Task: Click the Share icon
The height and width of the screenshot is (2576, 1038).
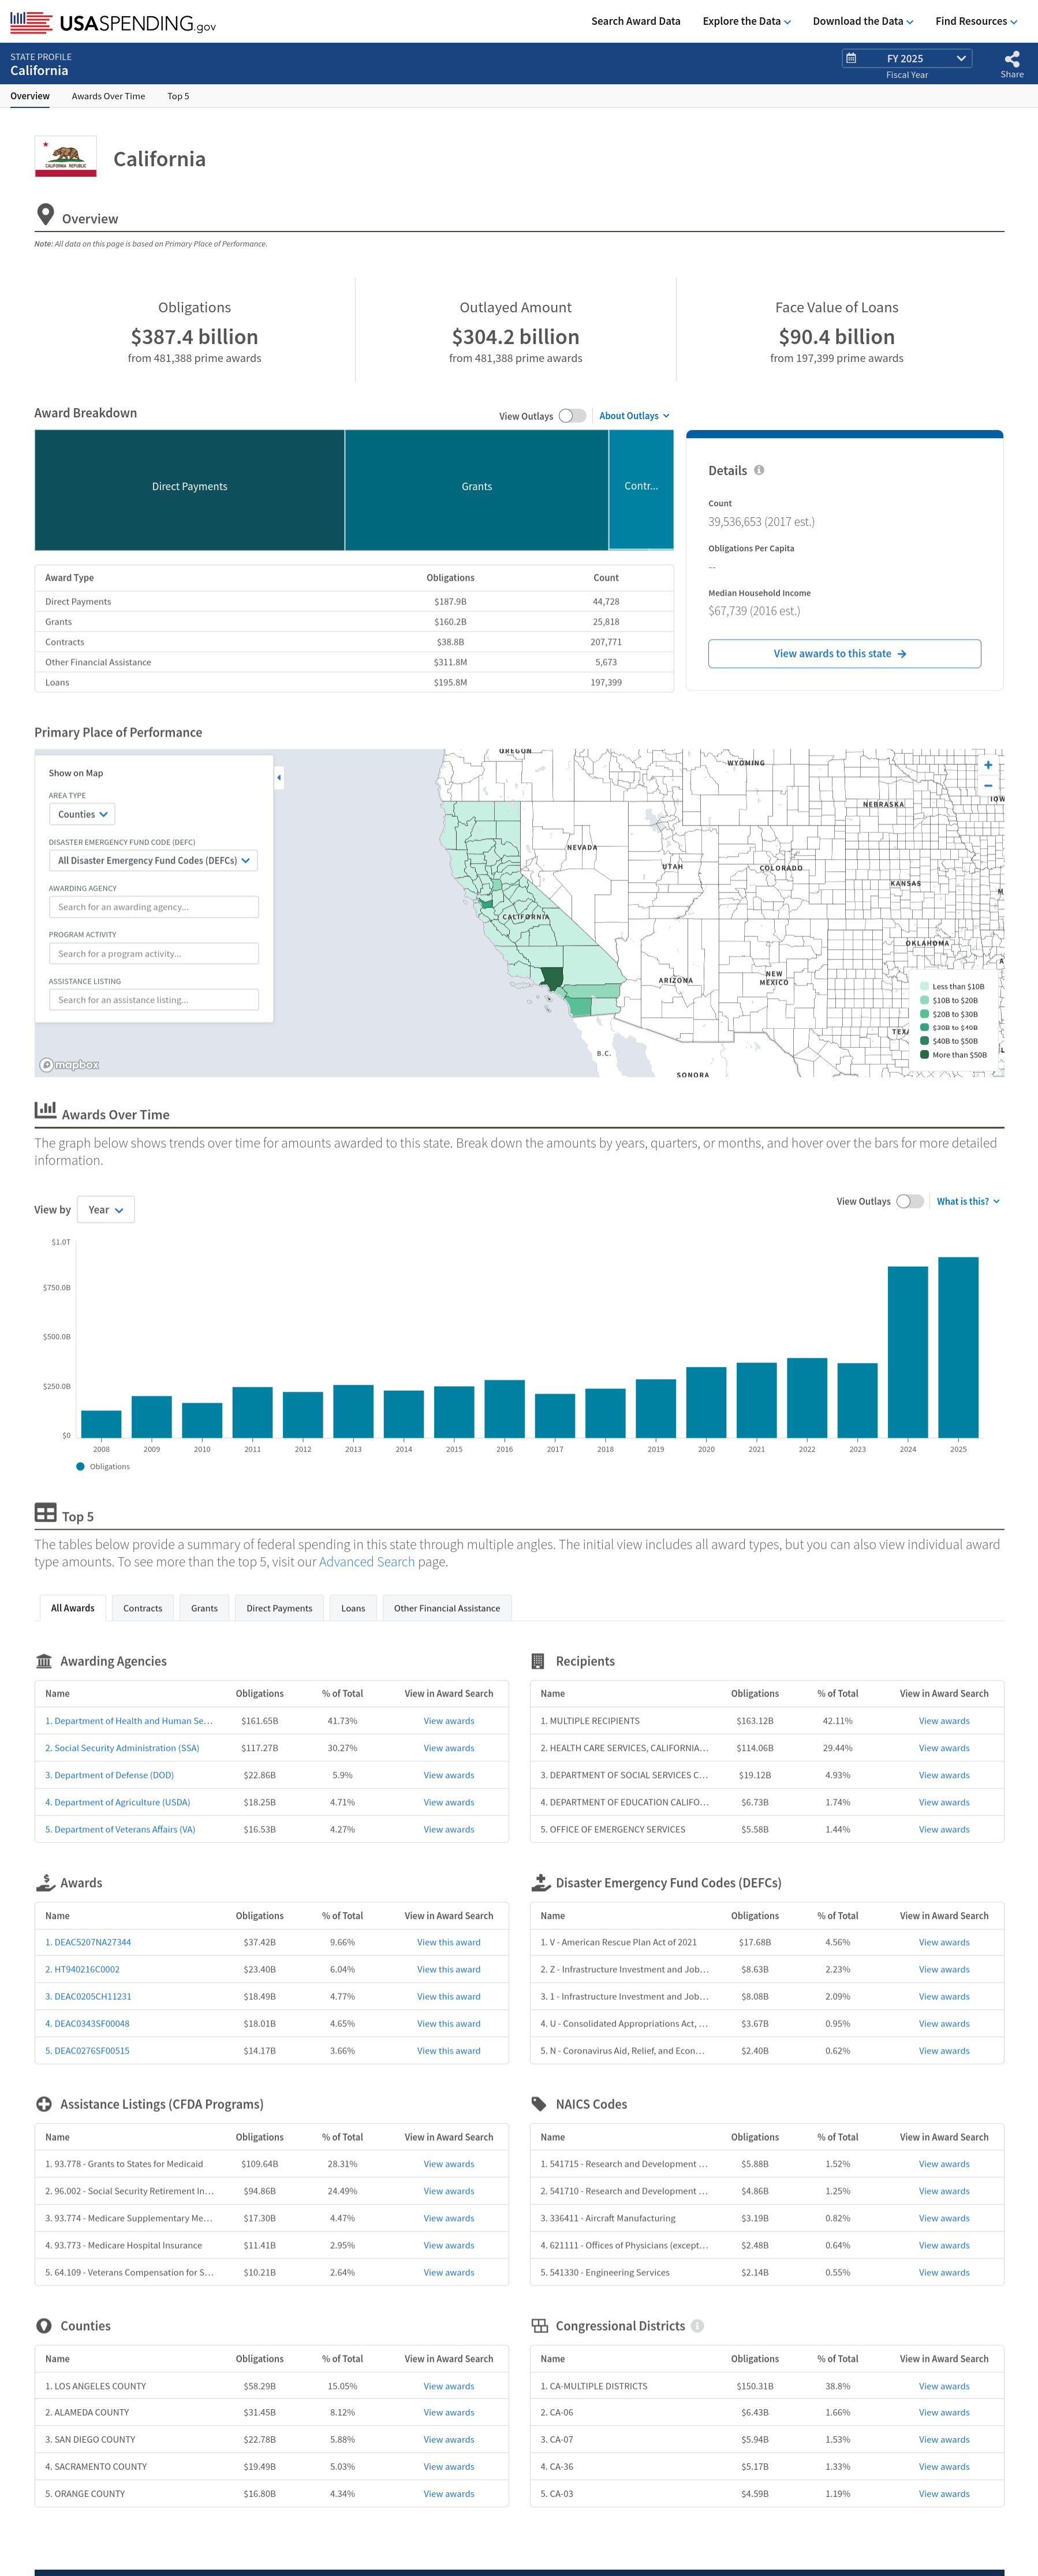Action: (1012, 59)
